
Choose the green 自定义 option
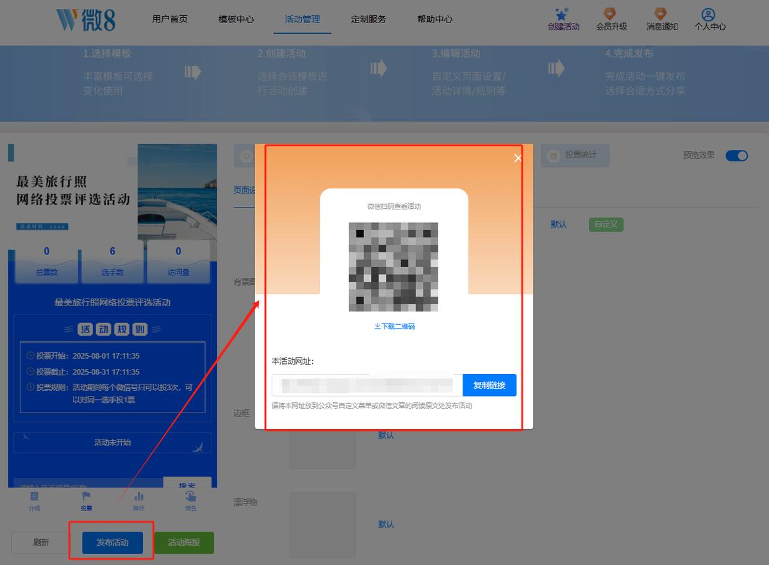[x=606, y=224]
